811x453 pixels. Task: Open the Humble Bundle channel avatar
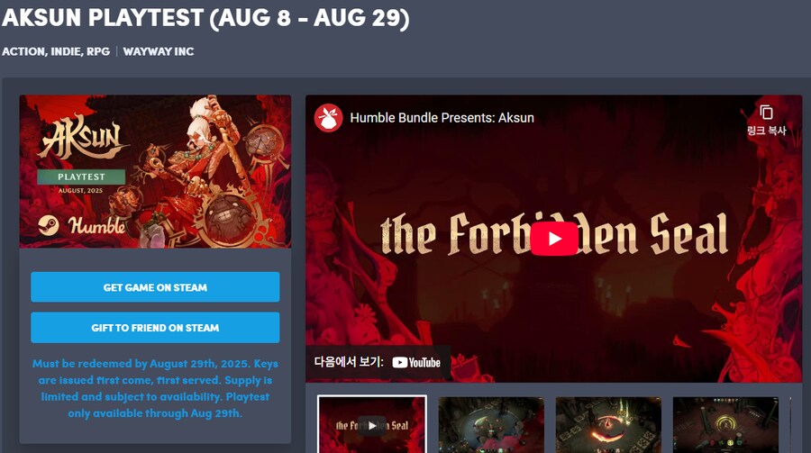328,118
